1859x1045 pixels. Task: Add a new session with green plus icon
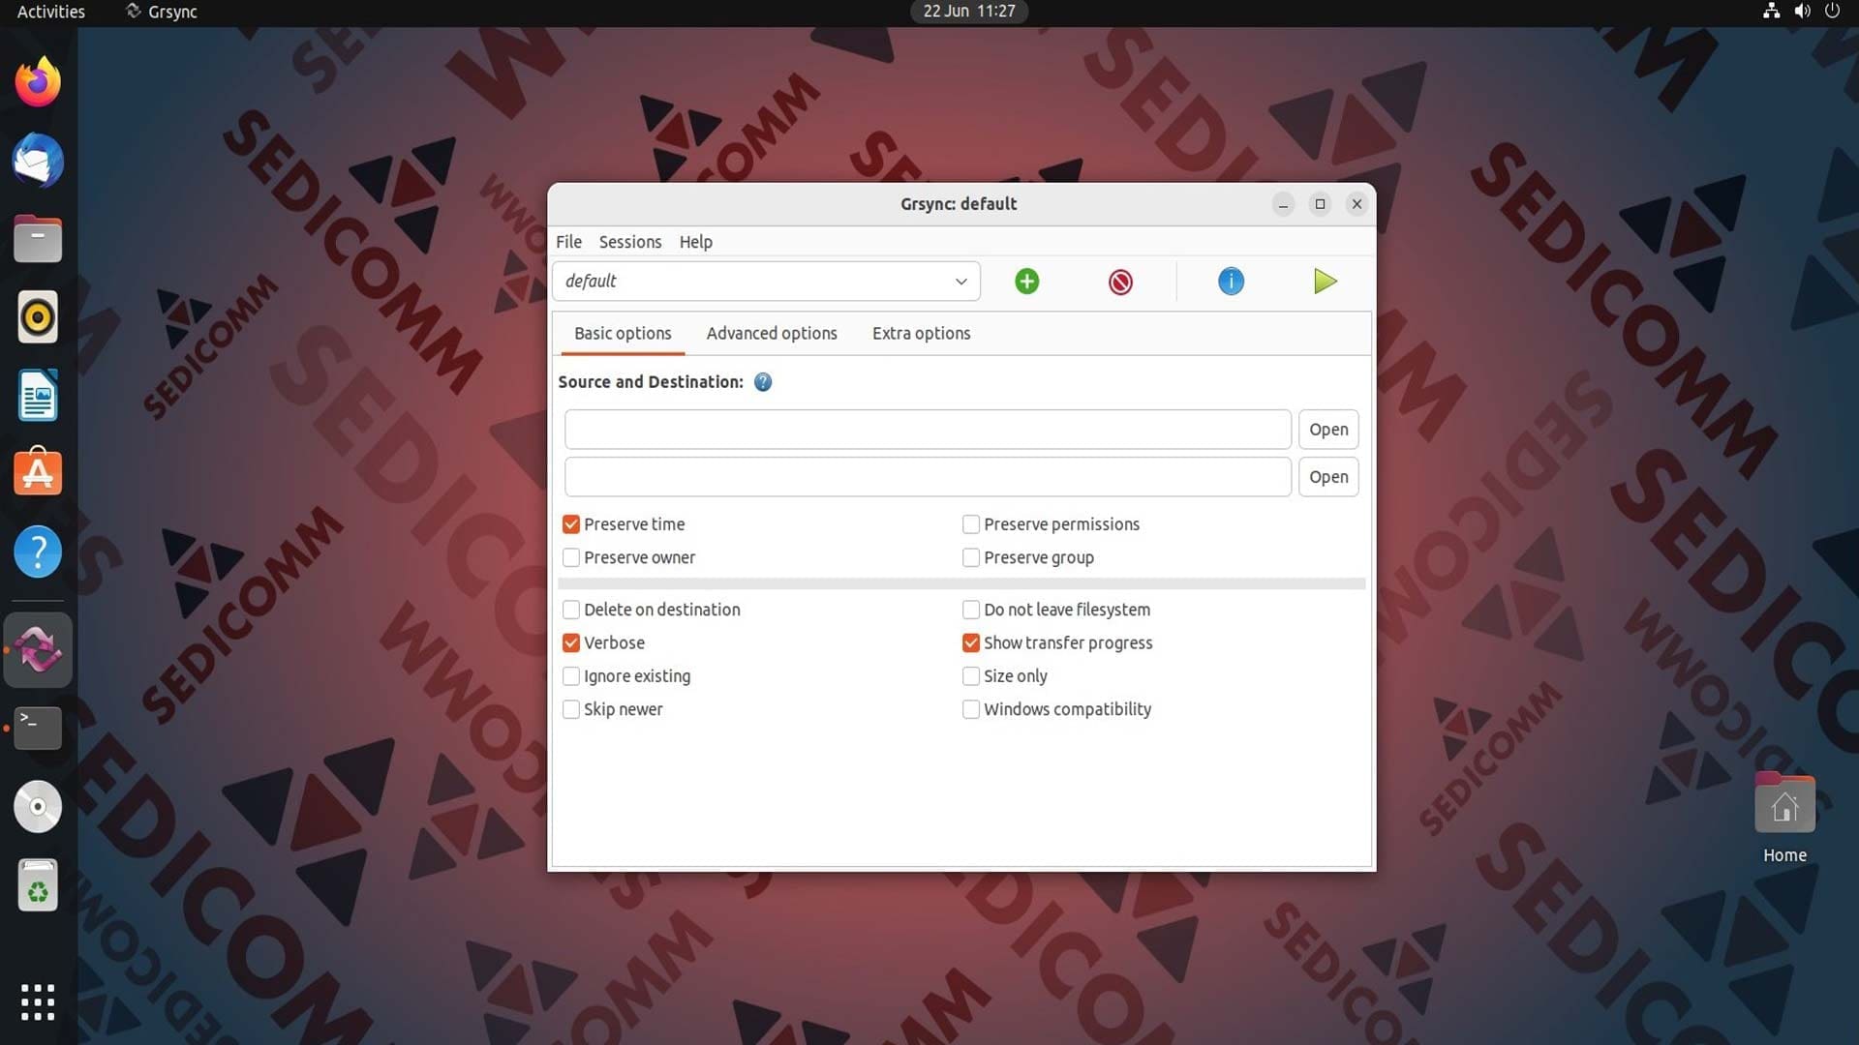pos(1026,282)
